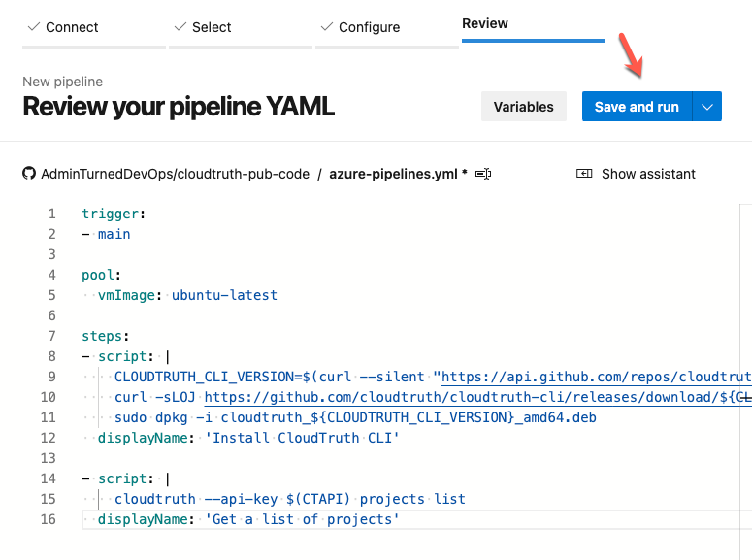Click line number 16 in the gutter
Viewport: 752px width, 560px height.
pyautogui.click(x=48, y=519)
